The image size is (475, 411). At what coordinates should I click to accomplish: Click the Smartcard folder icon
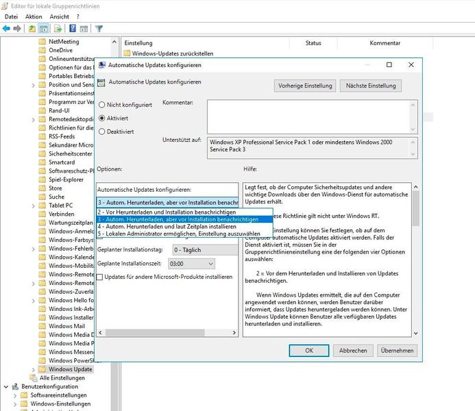pos(42,162)
